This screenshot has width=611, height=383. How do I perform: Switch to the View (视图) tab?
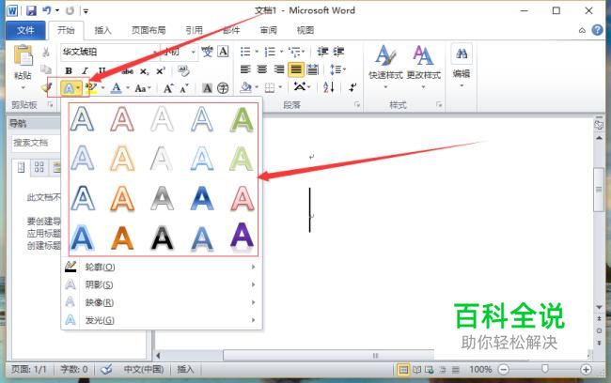[305, 30]
